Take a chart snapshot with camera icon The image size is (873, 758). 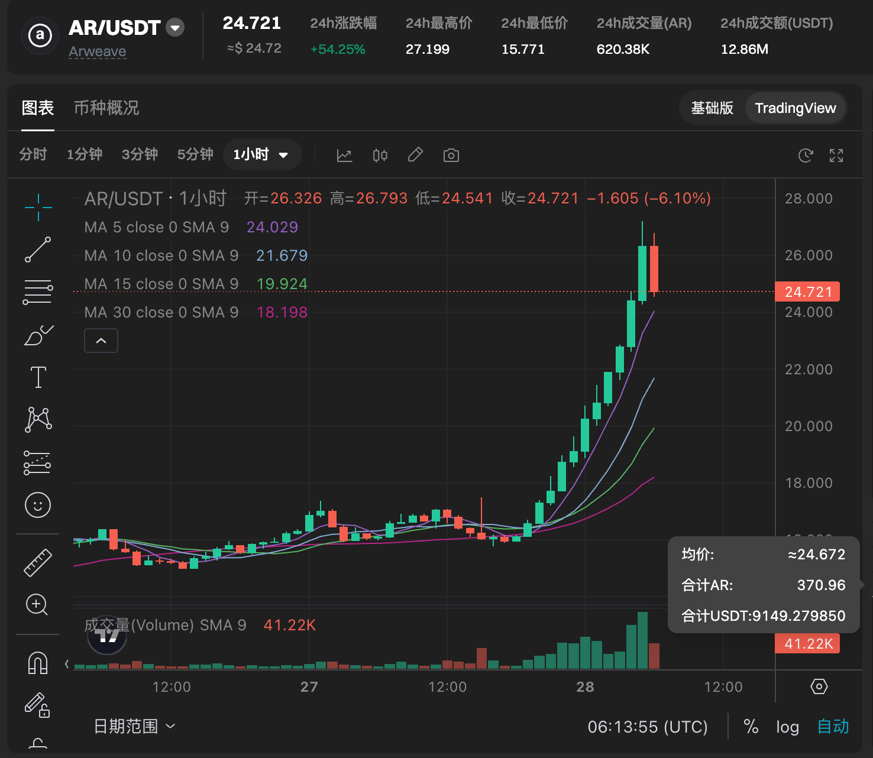451,156
